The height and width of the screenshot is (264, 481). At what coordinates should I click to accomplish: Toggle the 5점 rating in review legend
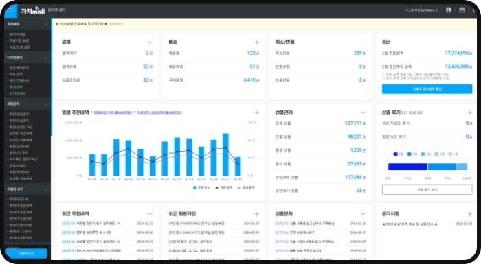(399, 154)
